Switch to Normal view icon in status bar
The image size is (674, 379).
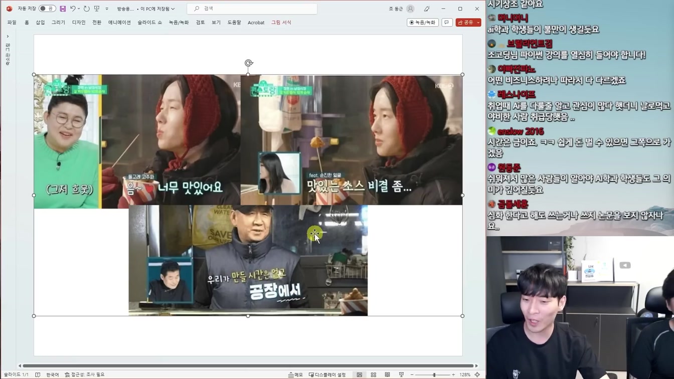pyautogui.click(x=360, y=374)
